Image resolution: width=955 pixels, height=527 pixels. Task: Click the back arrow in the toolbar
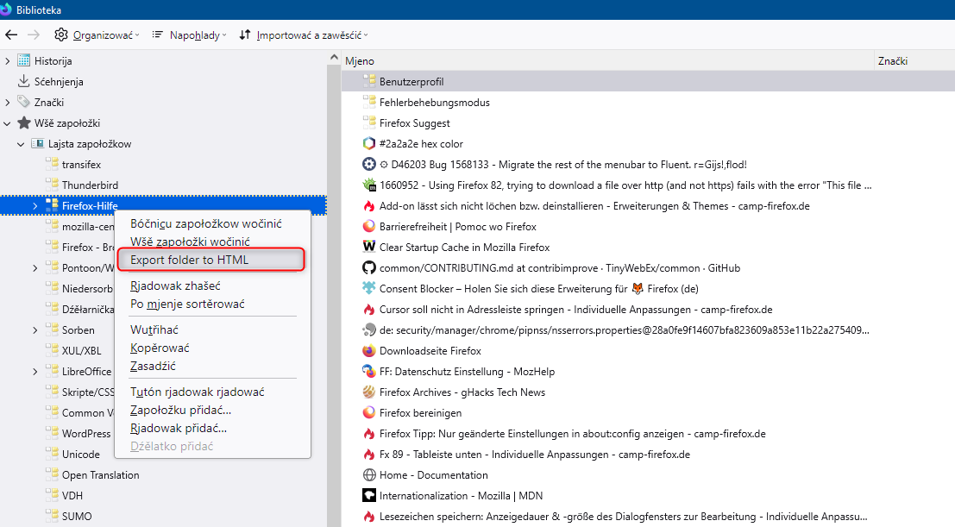[11, 35]
